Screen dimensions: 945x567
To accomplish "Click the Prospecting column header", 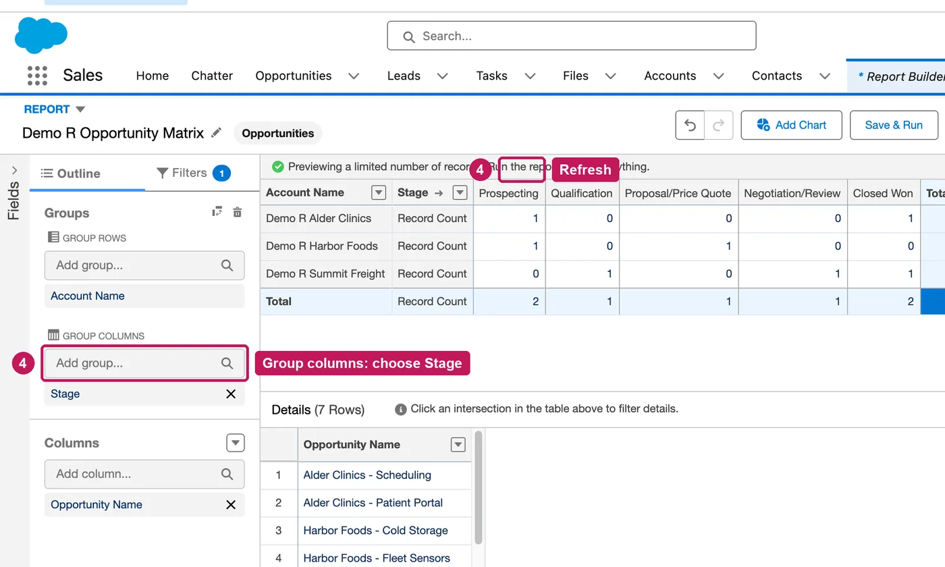I will (509, 193).
